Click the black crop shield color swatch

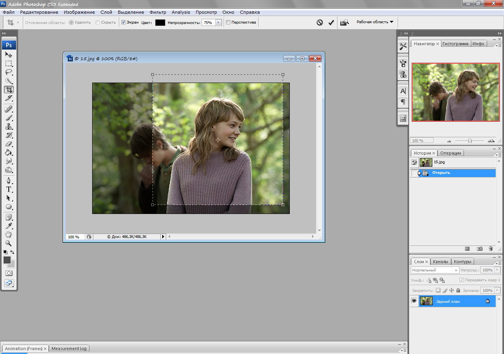click(x=160, y=22)
